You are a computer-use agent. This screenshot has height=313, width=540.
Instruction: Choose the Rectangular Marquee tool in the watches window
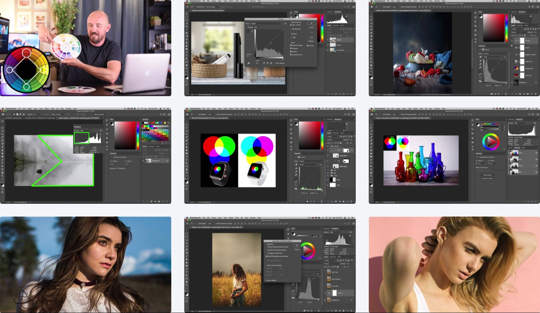coord(187,125)
